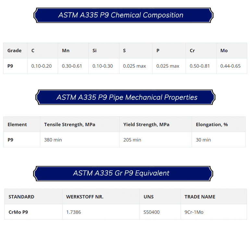Click the UNS value S50400

click(x=152, y=212)
